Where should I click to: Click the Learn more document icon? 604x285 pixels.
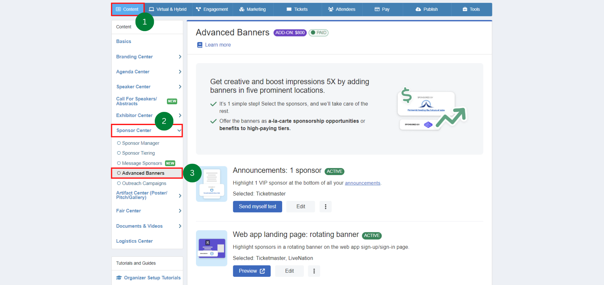pos(199,45)
